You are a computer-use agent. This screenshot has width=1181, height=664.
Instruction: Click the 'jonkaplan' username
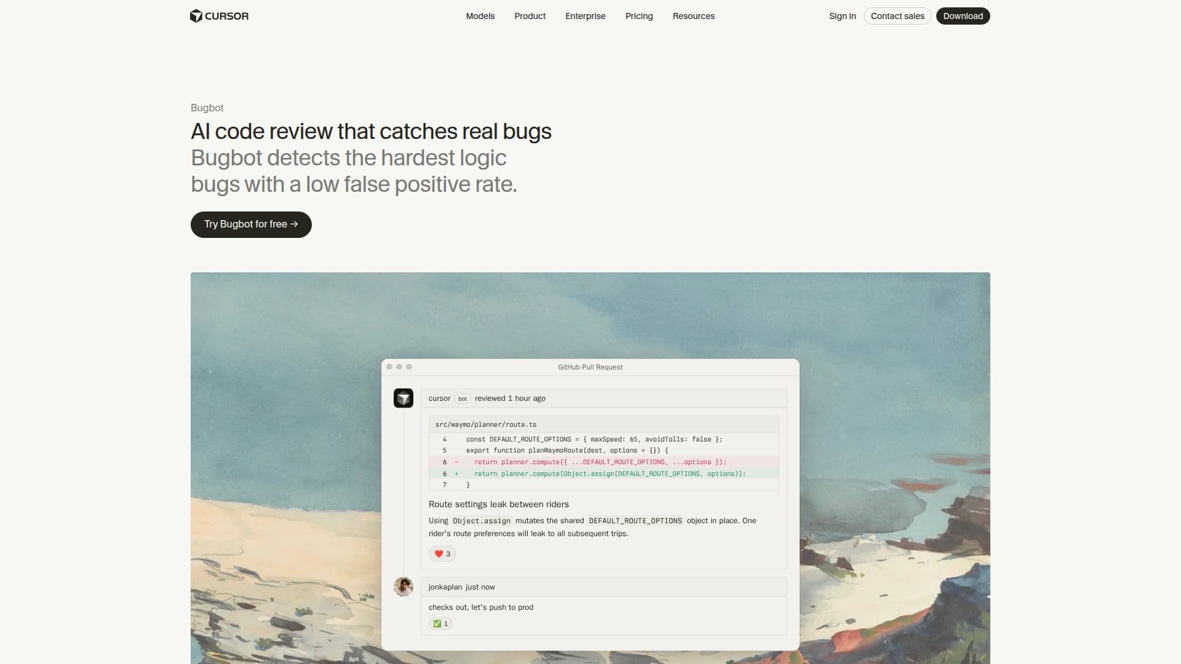(445, 587)
